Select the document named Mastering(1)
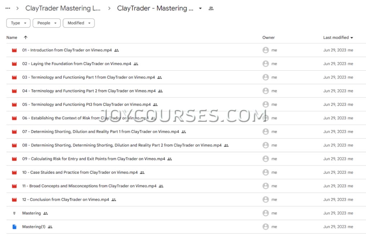The width and height of the screenshot is (366, 239). (x=34, y=226)
